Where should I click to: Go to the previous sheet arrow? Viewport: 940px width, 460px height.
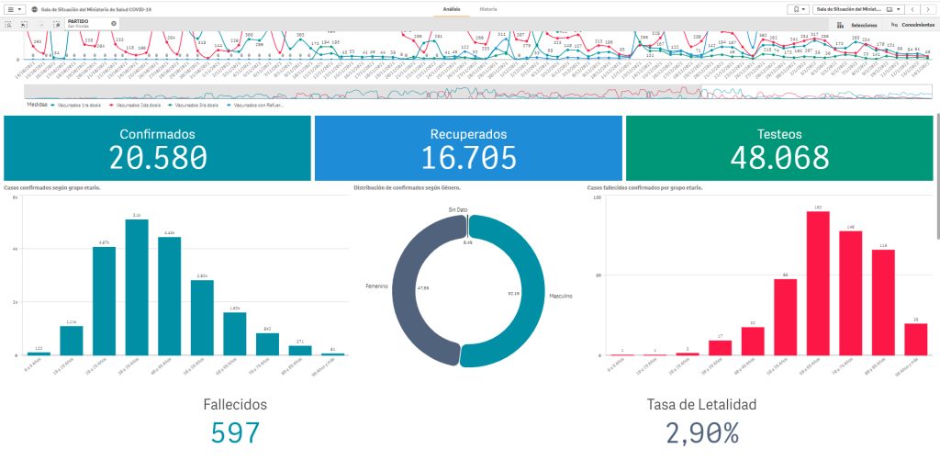point(913,8)
